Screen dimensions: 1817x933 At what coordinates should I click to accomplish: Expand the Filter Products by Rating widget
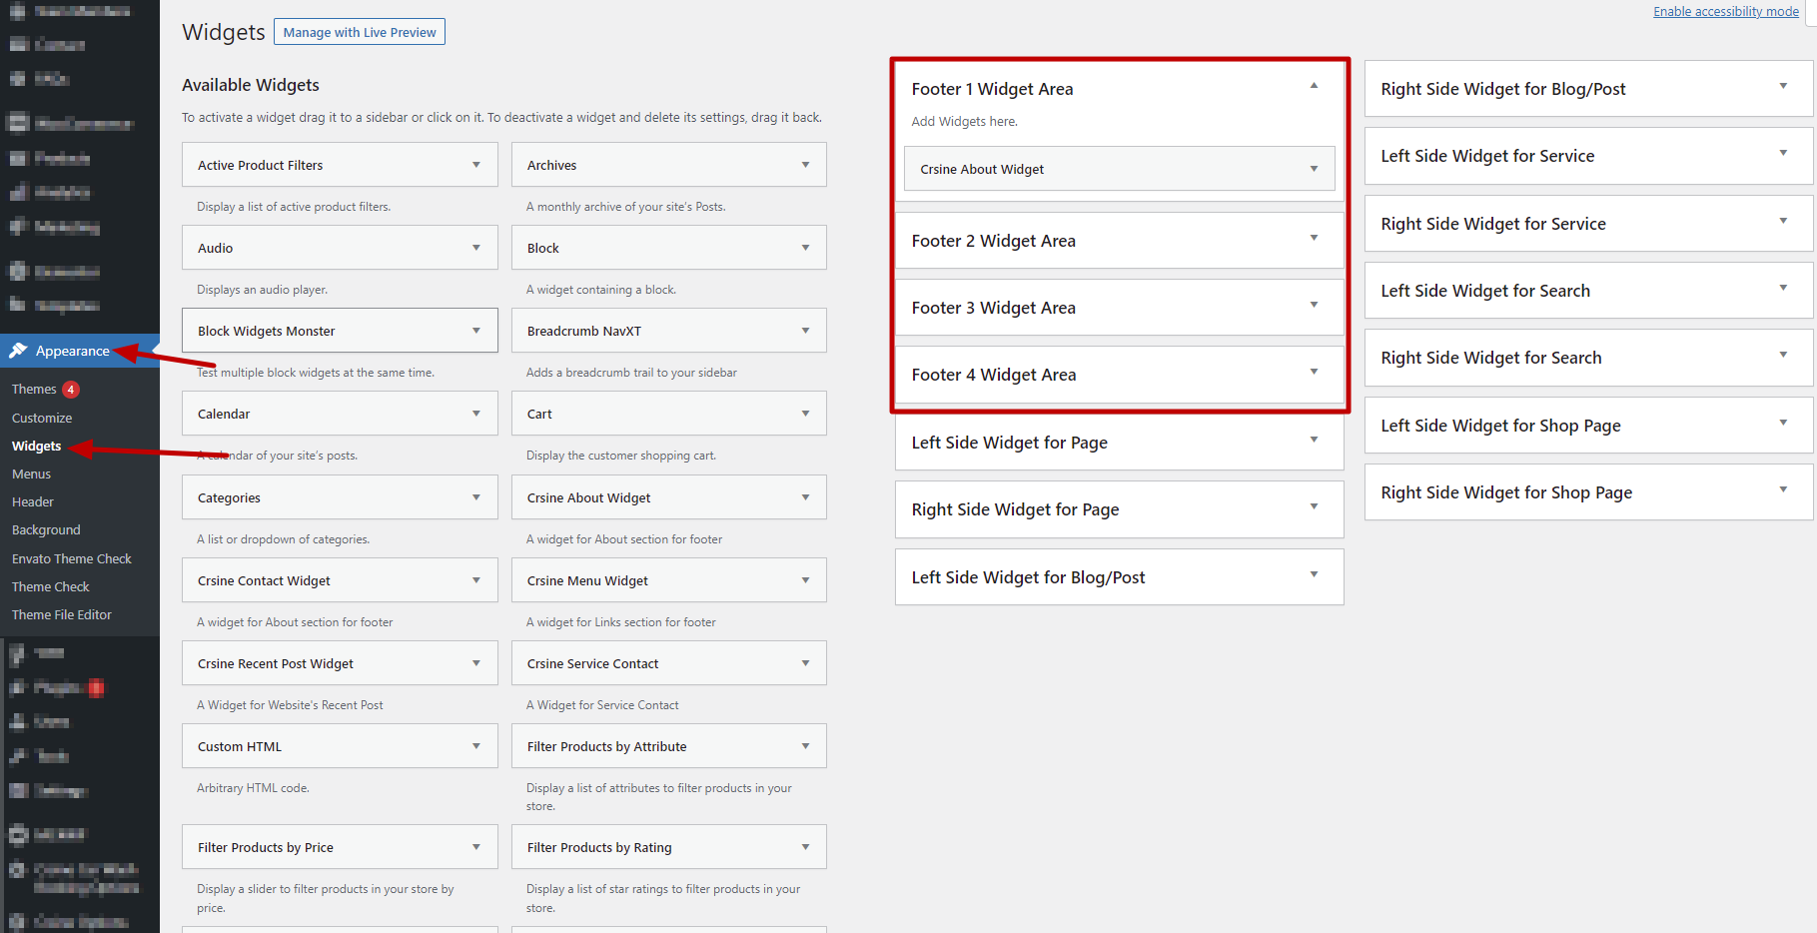pyautogui.click(x=805, y=847)
